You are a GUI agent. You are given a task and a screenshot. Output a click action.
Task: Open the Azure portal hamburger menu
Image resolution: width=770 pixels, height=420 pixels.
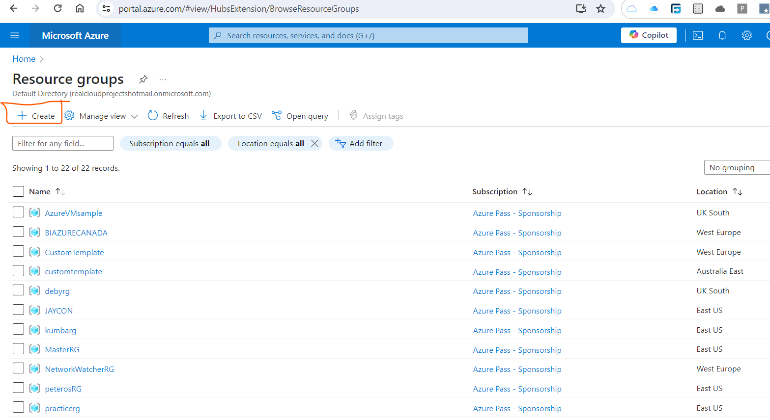tap(15, 35)
